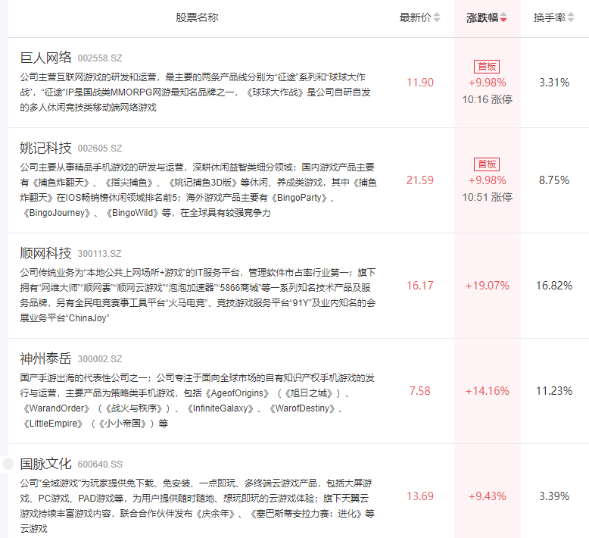Click 首板 tag in 姚记科技 row

coord(487,164)
